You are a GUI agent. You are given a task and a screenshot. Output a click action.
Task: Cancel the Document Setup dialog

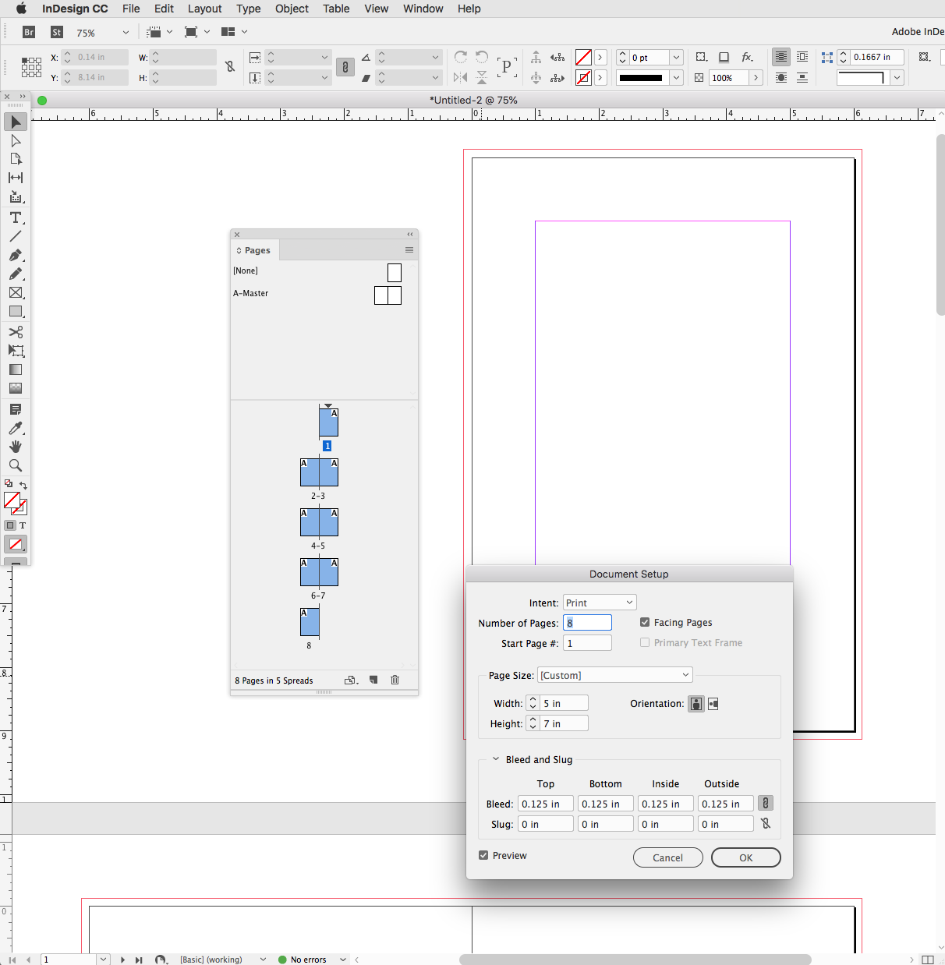(x=667, y=857)
